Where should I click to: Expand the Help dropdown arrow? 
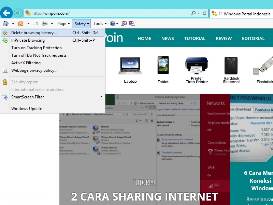[117, 24]
